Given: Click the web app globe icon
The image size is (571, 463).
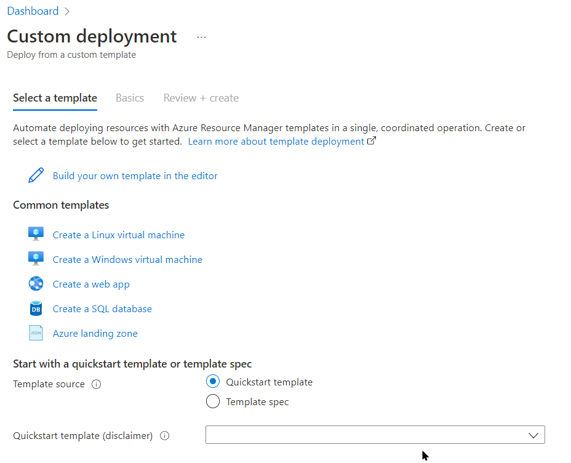Looking at the screenshot, I should pyautogui.click(x=36, y=284).
